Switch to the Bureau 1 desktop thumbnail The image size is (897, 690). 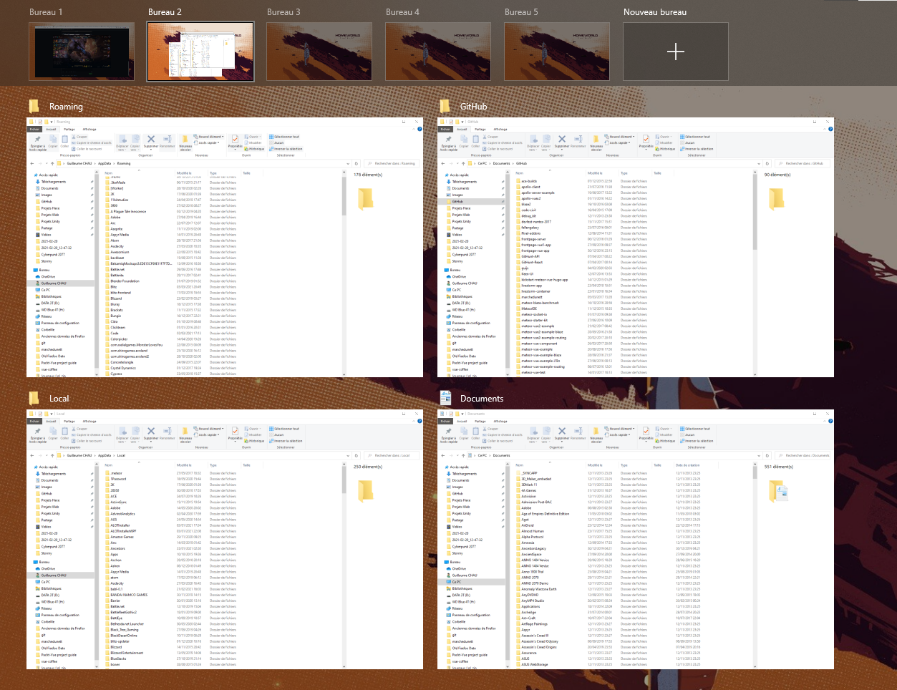(82, 52)
